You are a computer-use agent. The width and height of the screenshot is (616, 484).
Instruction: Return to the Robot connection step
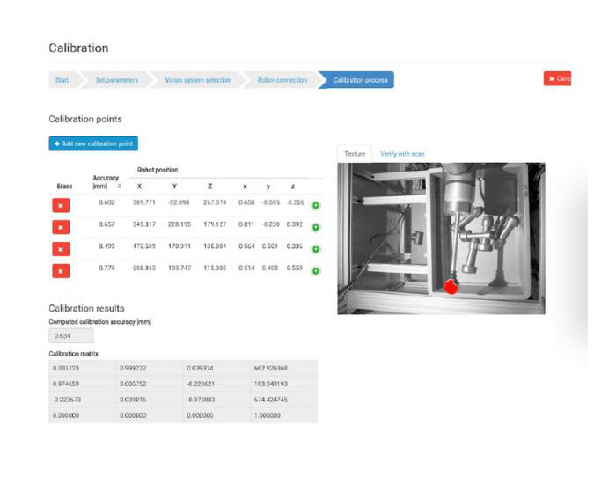282,80
